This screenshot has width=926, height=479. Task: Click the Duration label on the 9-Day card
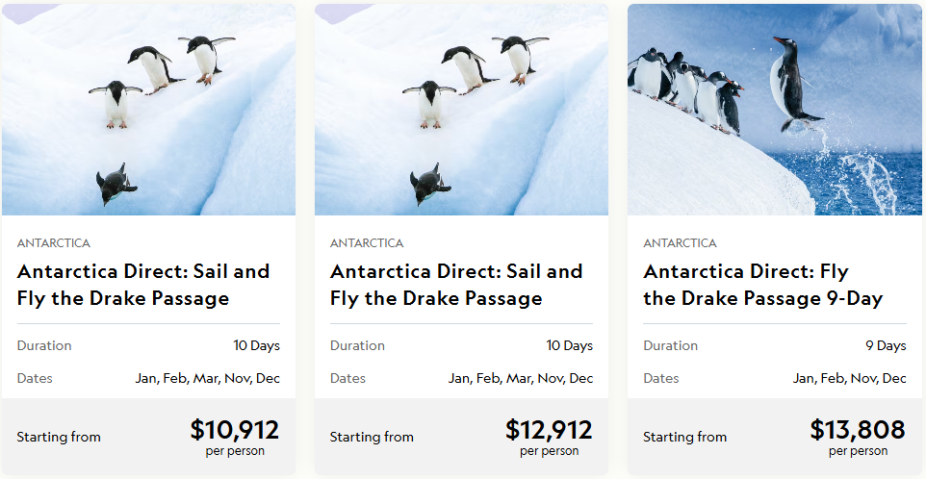pyautogui.click(x=670, y=345)
